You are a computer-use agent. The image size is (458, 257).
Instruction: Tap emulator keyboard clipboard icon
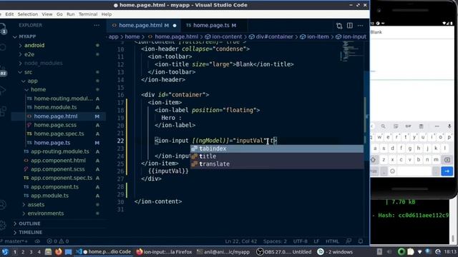pyautogui.click(x=421, y=126)
